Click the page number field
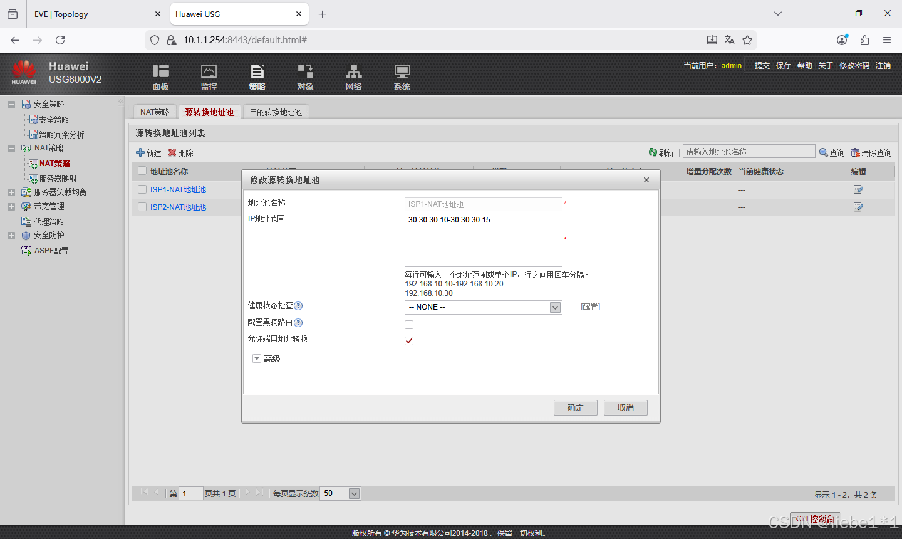 [191, 493]
